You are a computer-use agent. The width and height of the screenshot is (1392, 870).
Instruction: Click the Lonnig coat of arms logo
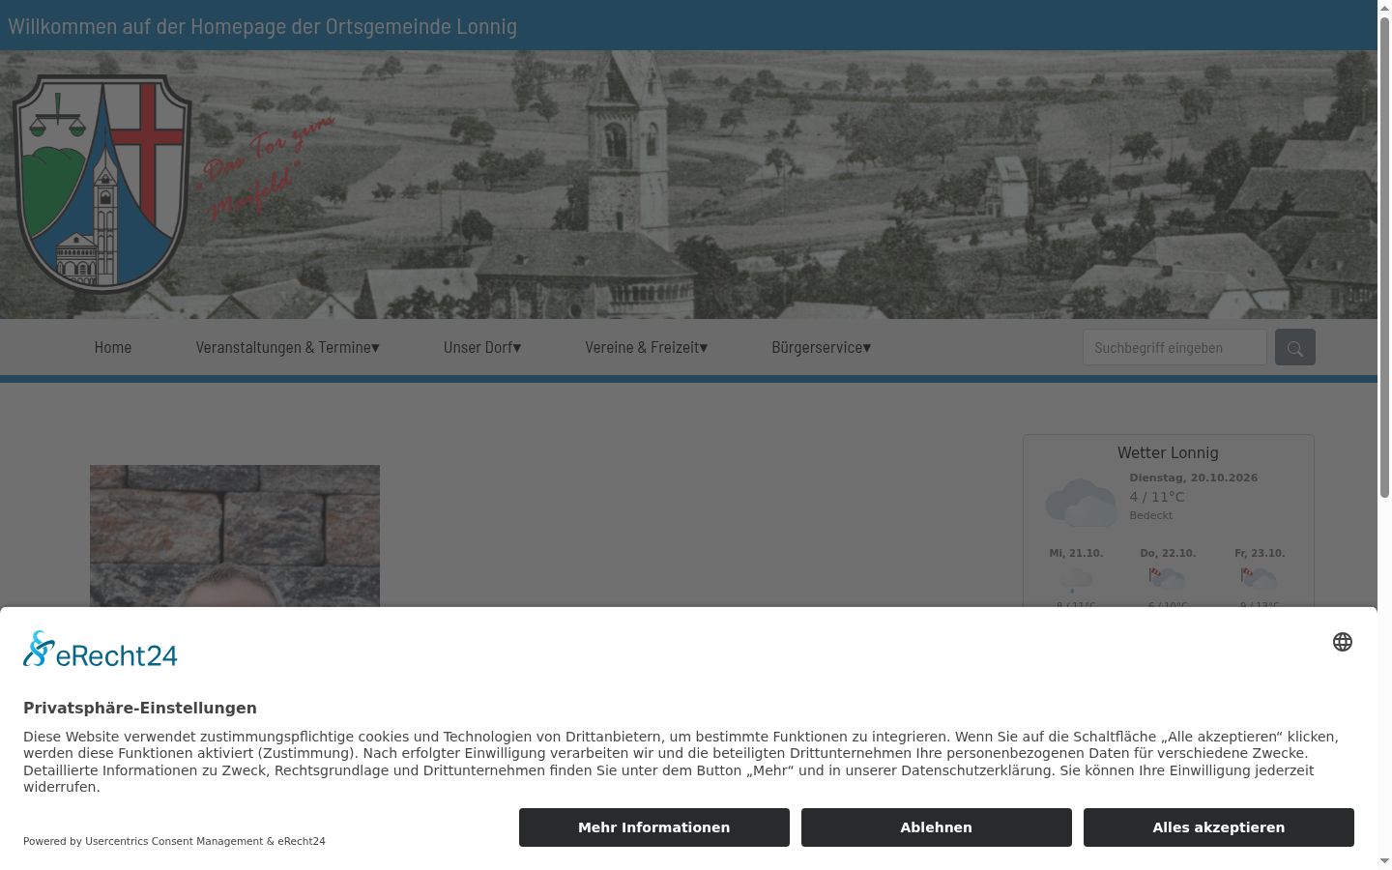101,184
